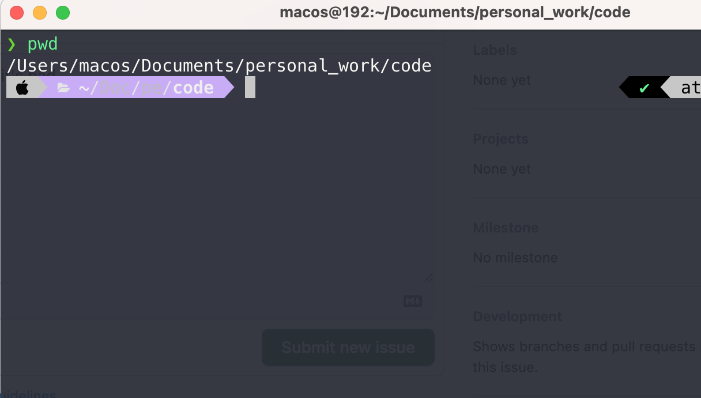Click the folder icon in the powerline path segment
Screen dimensions: 701x398
(63, 87)
